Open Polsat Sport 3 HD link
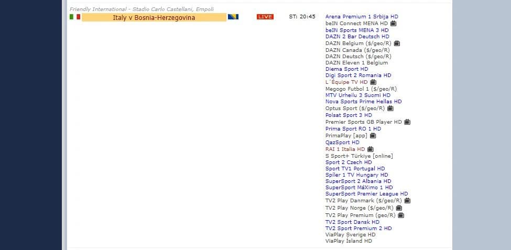The width and height of the screenshot is (511, 250). click(x=349, y=115)
